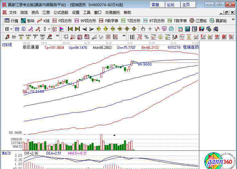Select the hand pan tool
Screen dimensions: 237x169
[143, 29]
